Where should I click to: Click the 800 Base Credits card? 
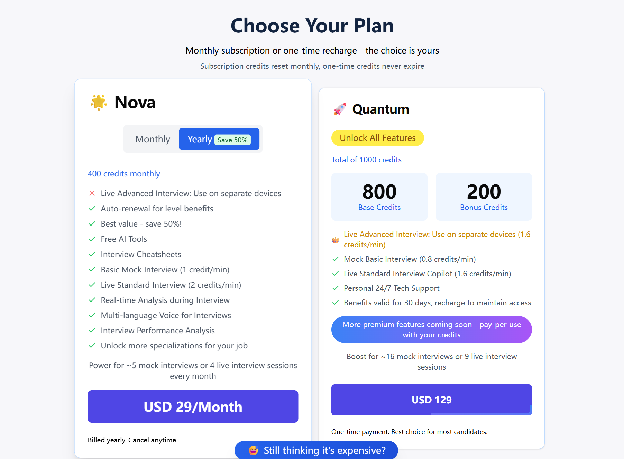coord(379,197)
